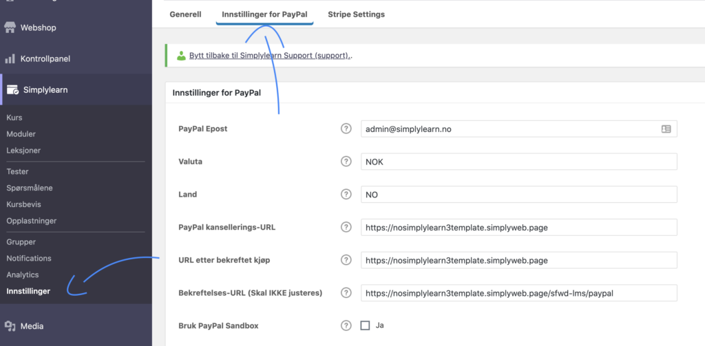Viewport: 705px width, 346px height.
Task: Click the Land input field
Action: point(518,195)
